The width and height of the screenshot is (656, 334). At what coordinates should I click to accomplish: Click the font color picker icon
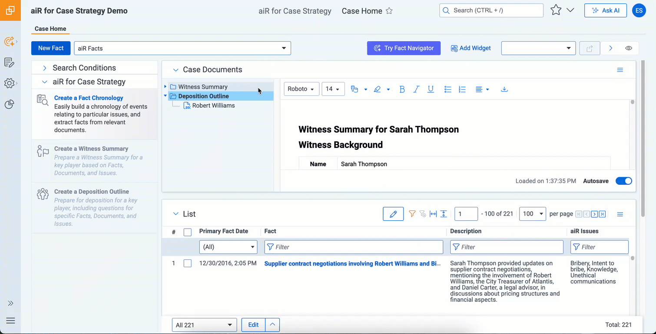tap(355, 89)
